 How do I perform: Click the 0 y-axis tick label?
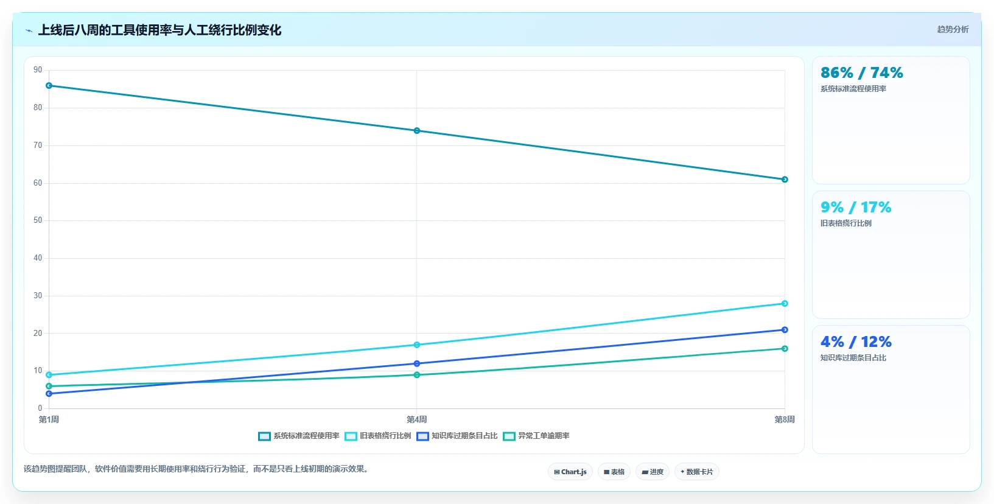[40, 408]
